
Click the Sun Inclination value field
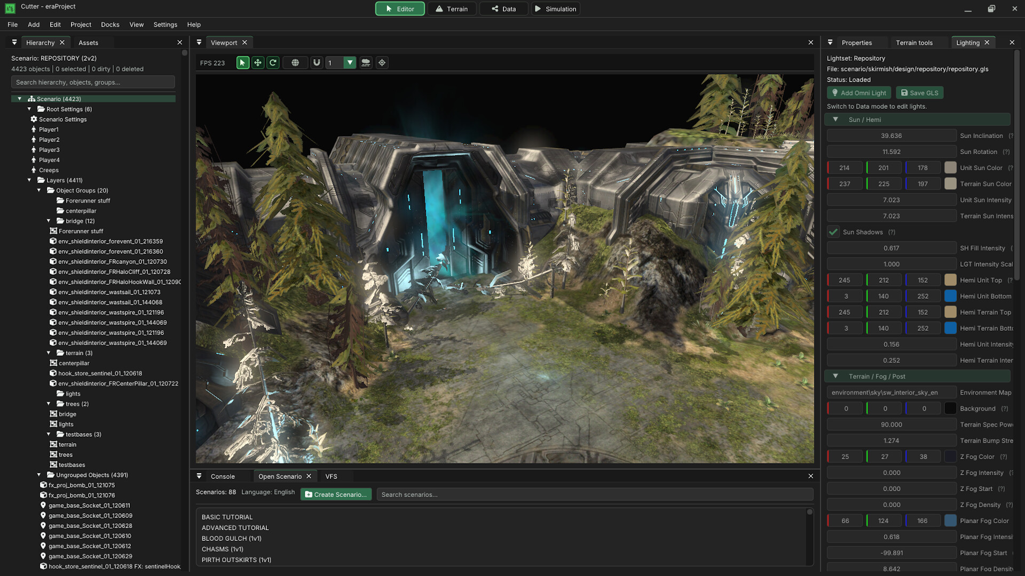point(891,135)
